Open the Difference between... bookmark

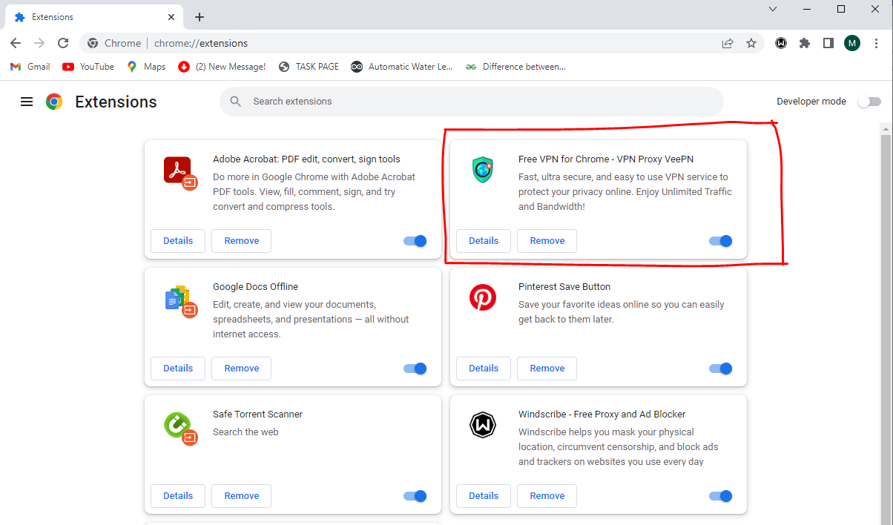[515, 67]
